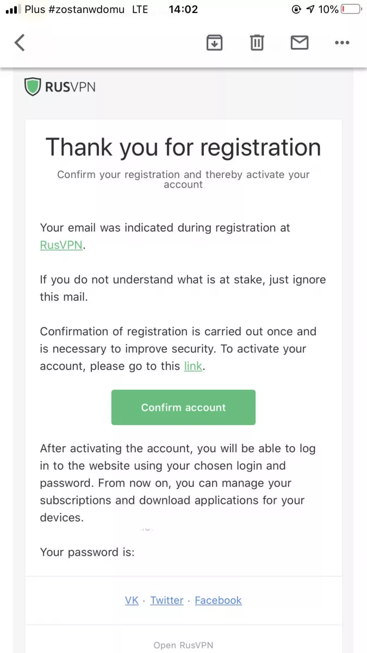Image resolution: width=367 pixels, height=653 pixels.
Task: Click the green Confirm account button
Action: (x=183, y=407)
